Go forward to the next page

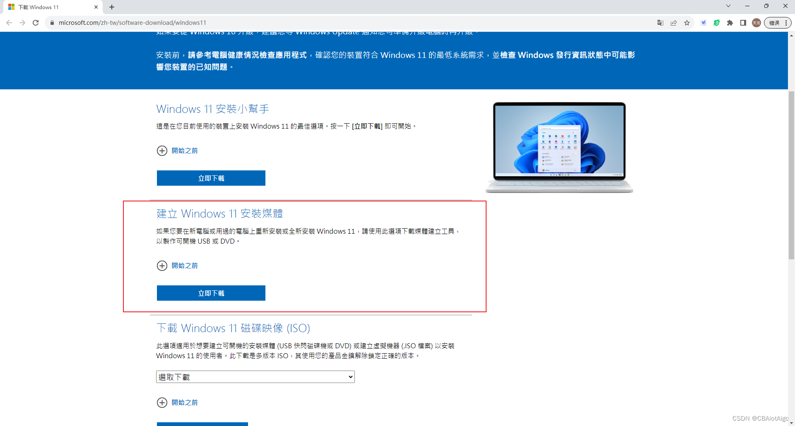(x=22, y=23)
